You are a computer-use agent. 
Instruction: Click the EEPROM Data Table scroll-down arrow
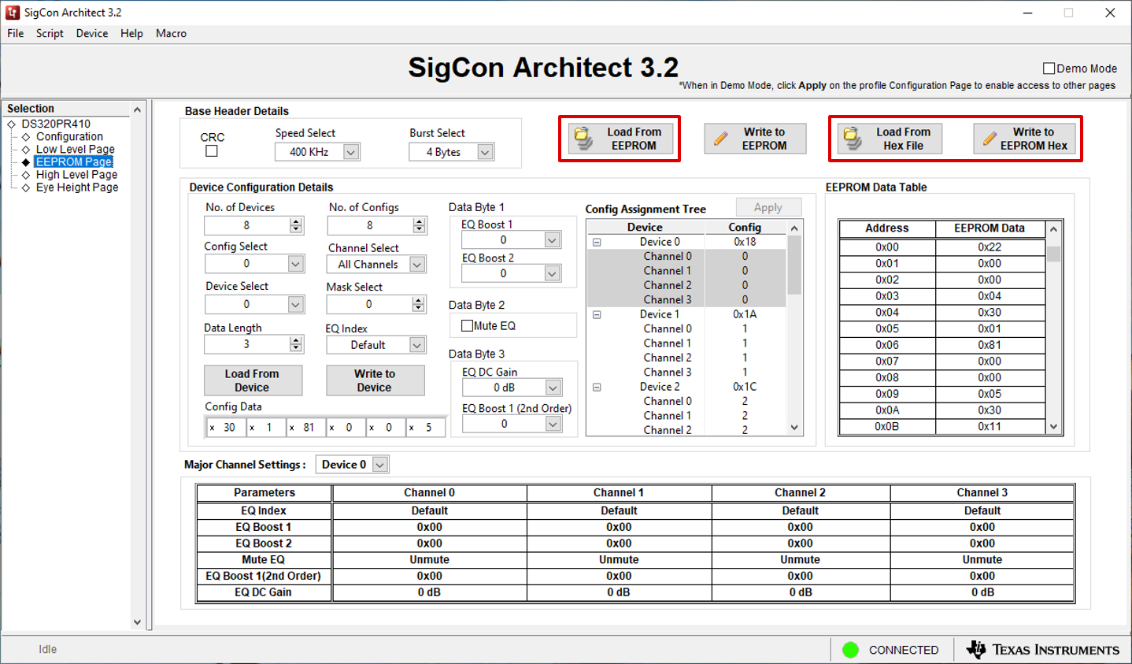pyautogui.click(x=1054, y=426)
